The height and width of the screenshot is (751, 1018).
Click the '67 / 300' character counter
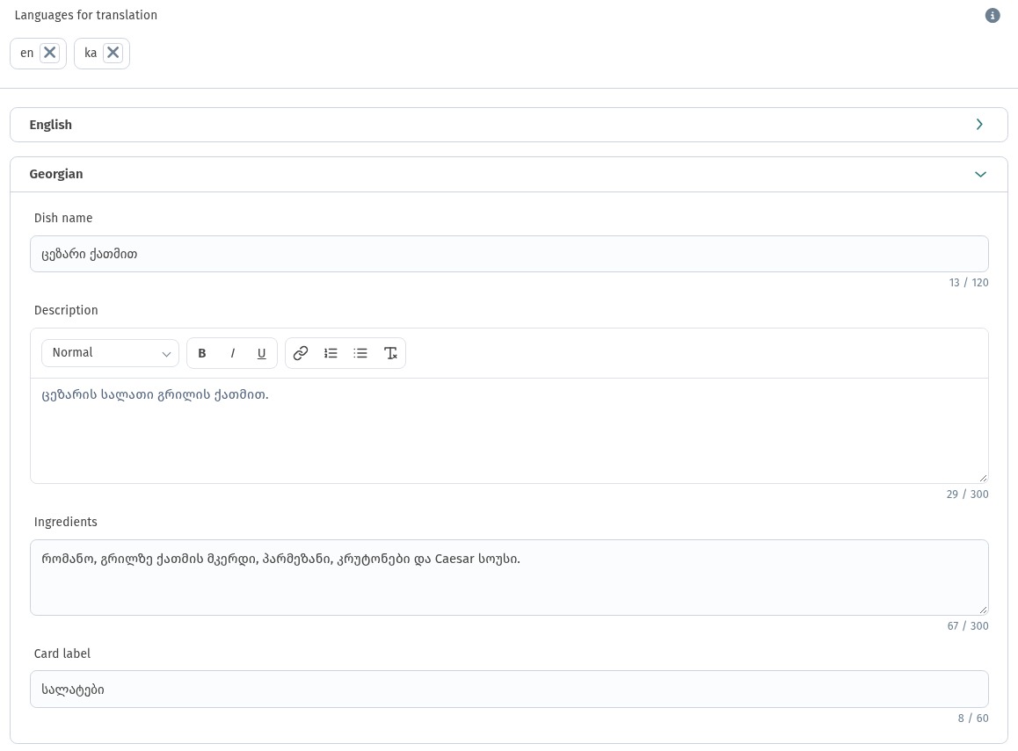coord(967,625)
